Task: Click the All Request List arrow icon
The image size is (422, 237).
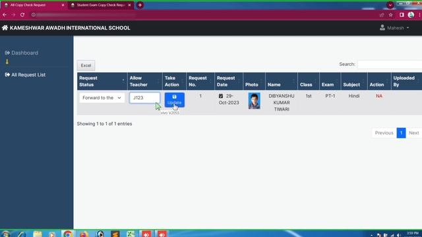Action: coord(7,74)
